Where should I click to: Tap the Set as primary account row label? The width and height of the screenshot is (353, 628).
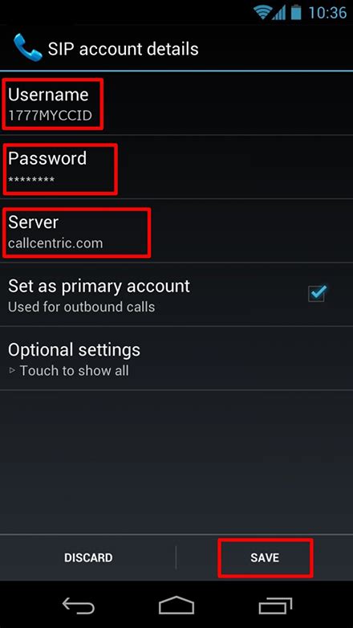click(x=99, y=287)
